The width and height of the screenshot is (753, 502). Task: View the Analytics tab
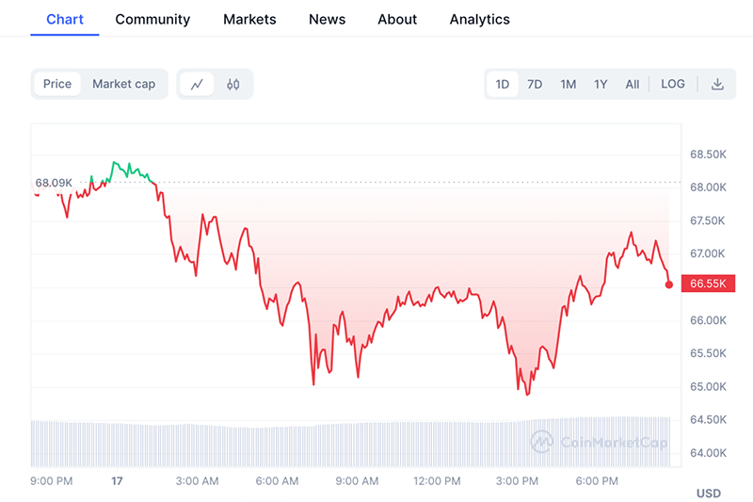pyautogui.click(x=479, y=19)
